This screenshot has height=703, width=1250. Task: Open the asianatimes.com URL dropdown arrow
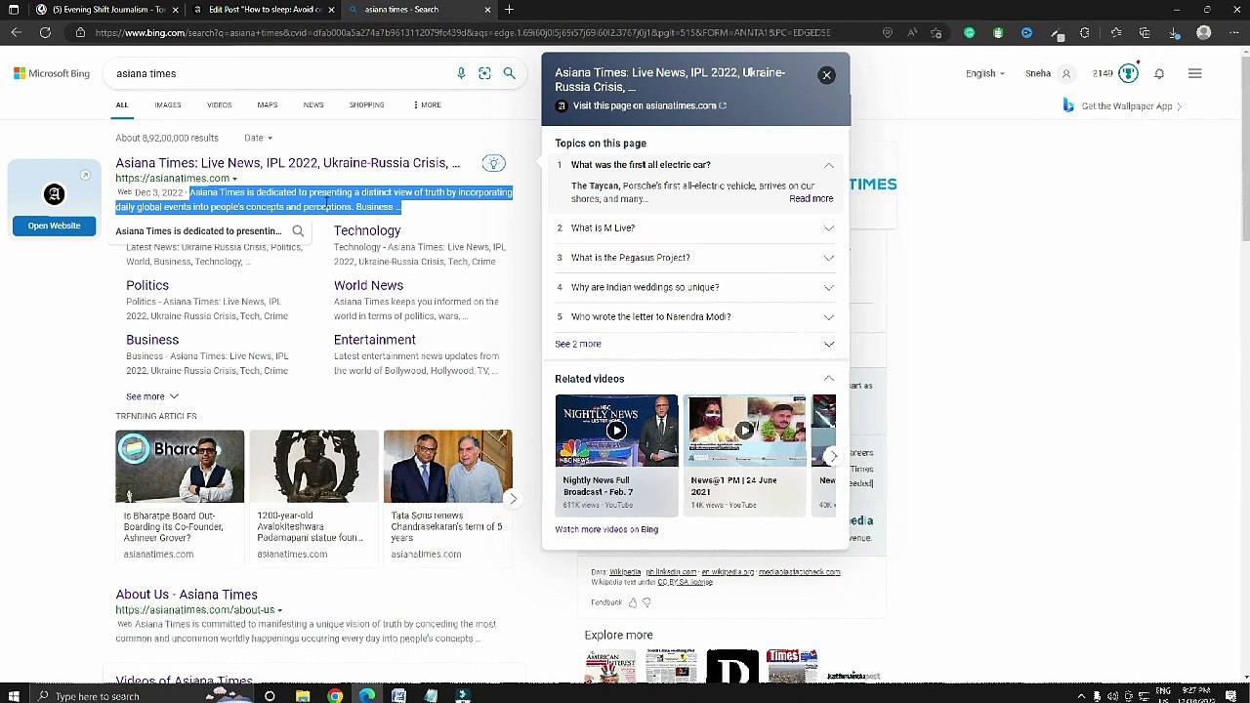tap(235, 179)
